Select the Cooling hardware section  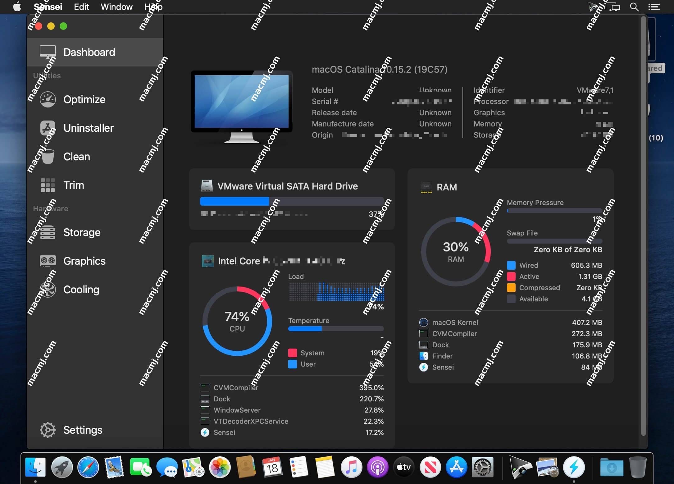coord(81,289)
